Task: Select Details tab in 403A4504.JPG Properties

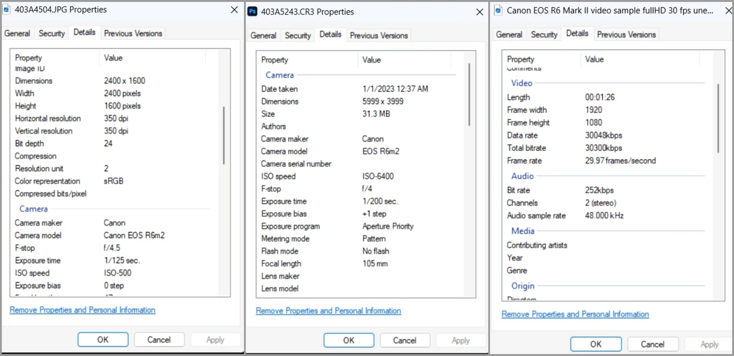Action: (x=84, y=32)
